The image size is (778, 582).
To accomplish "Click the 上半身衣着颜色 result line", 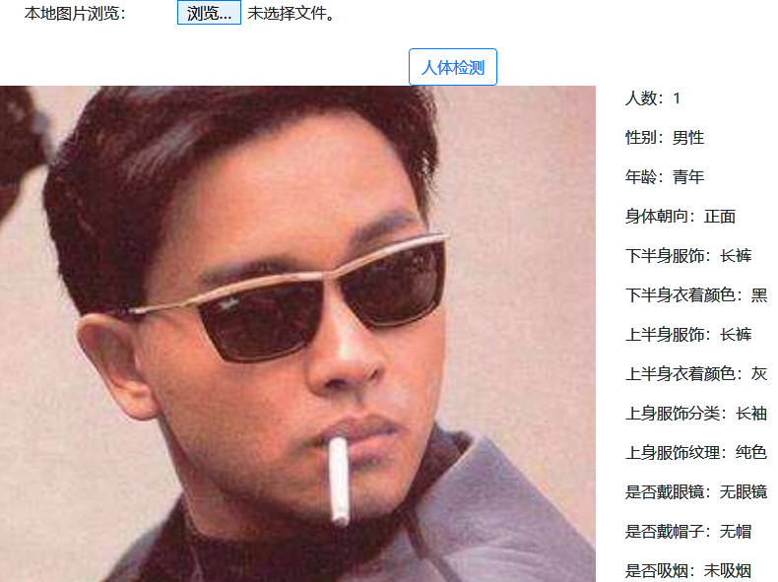I will point(696,374).
